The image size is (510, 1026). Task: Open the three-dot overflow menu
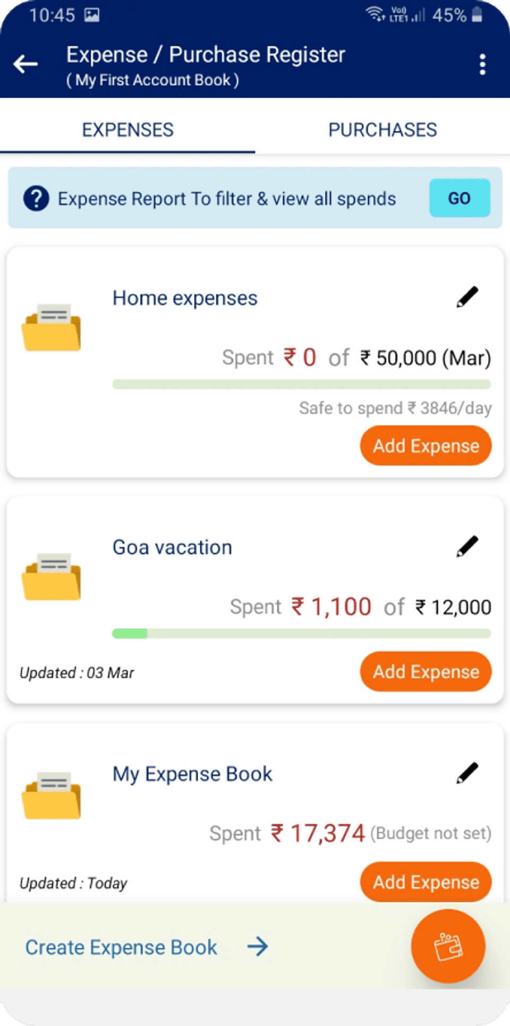click(482, 64)
